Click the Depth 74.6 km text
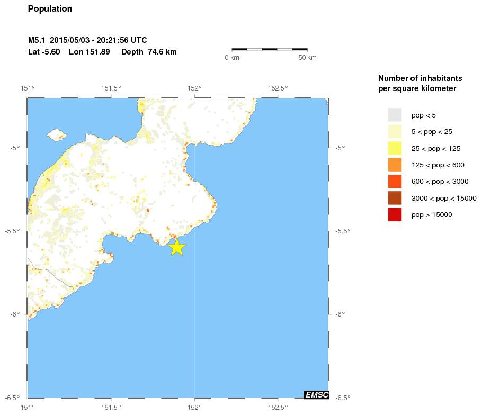 [x=149, y=52]
